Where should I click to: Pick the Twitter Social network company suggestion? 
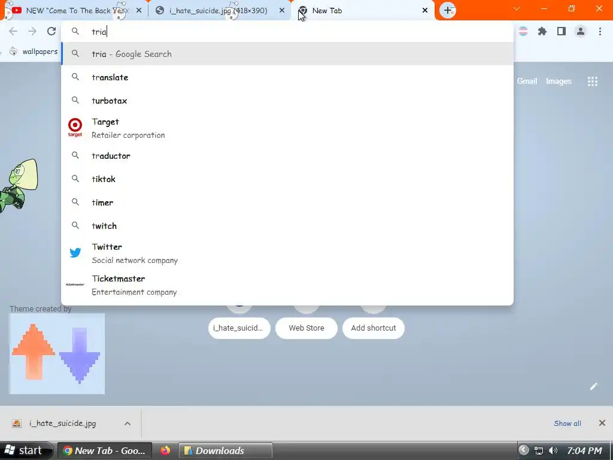coord(287,253)
